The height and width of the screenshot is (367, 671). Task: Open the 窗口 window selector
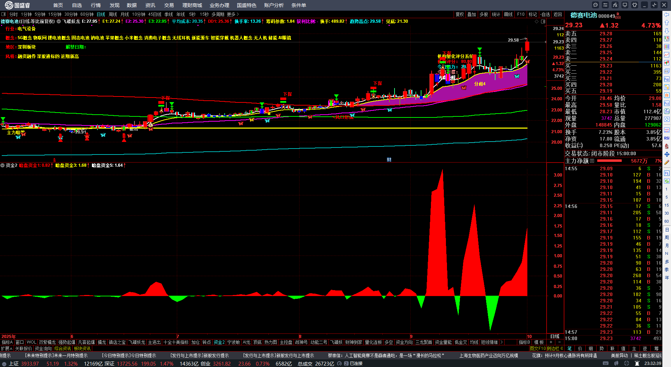(x=20, y=342)
